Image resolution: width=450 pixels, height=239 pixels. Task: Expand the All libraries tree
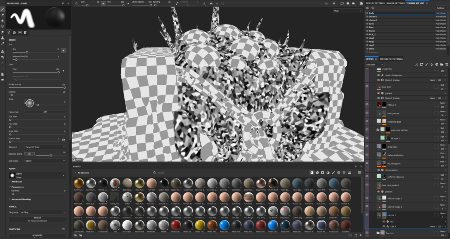[76, 173]
